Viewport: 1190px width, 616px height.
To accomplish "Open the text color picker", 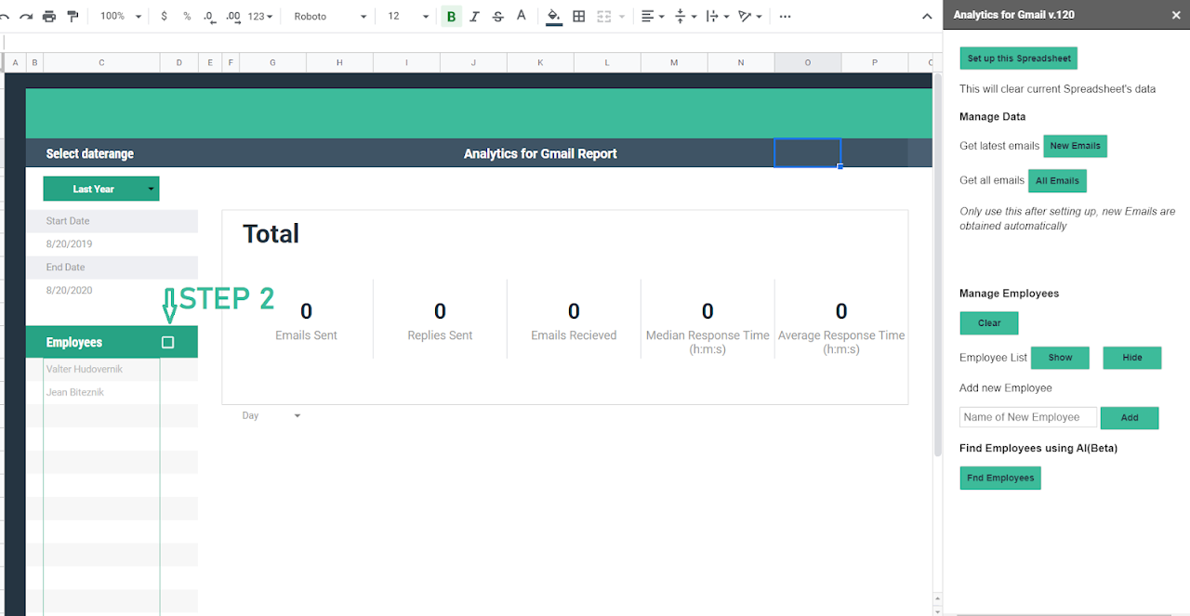I will (521, 17).
